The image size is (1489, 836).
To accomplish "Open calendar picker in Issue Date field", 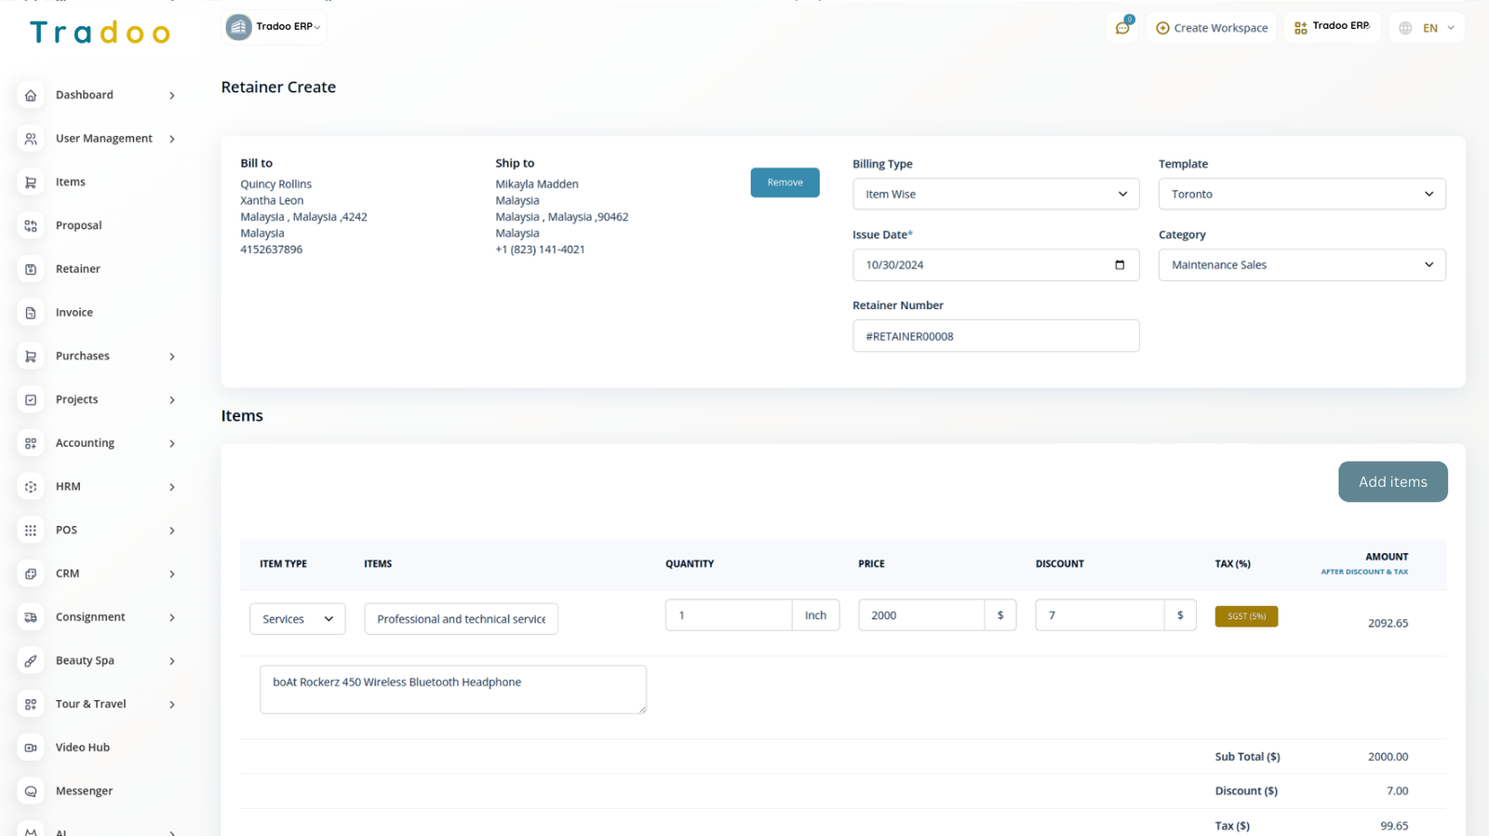I will click(1120, 265).
